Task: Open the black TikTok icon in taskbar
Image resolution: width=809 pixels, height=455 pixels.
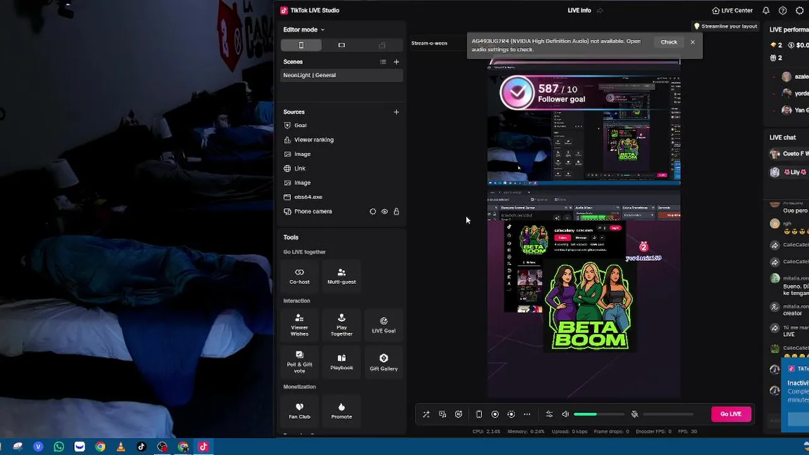Action: [x=142, y=447]
